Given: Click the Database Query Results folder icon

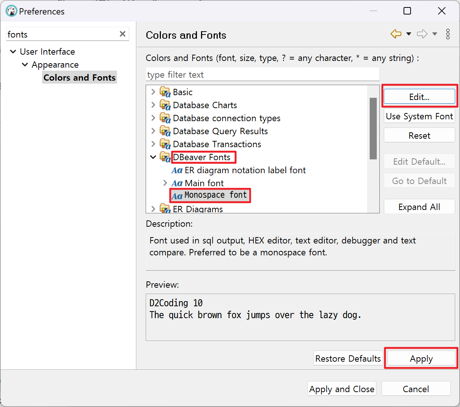Looking at the screenshot, I should tap(165, 131).
